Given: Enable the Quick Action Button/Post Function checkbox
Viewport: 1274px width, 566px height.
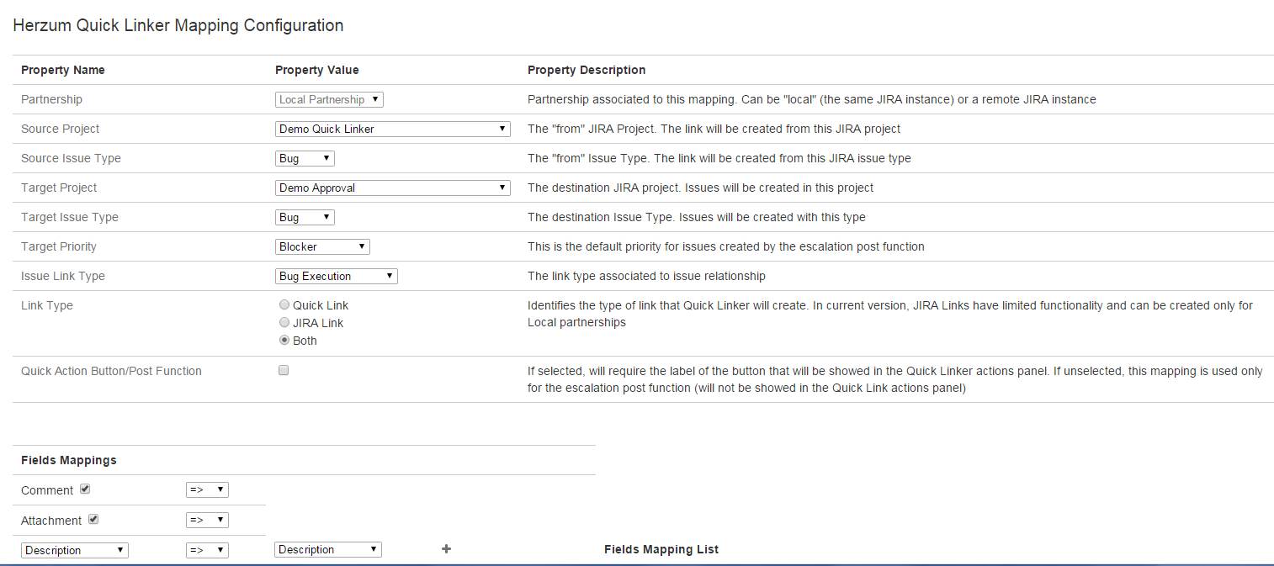Looking at the screenshot, I should pos(284,370).
